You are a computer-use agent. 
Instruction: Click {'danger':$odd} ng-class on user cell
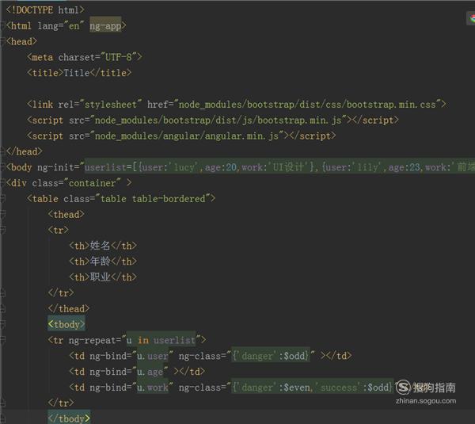(271, 356)
